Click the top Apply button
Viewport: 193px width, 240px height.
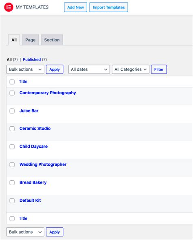click(55, 69)
